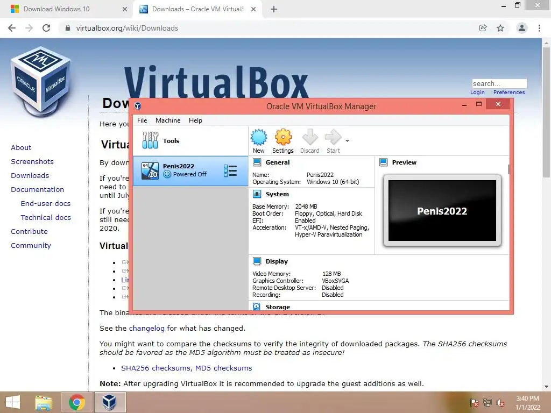Screen dimensions: 551x413
Task: Click the Storage section header
Action: (278, 307)
